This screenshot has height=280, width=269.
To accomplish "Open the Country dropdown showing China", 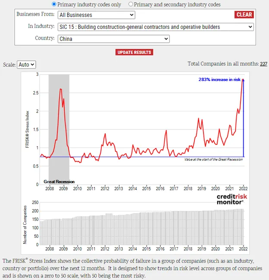I will tap(114, 39).
